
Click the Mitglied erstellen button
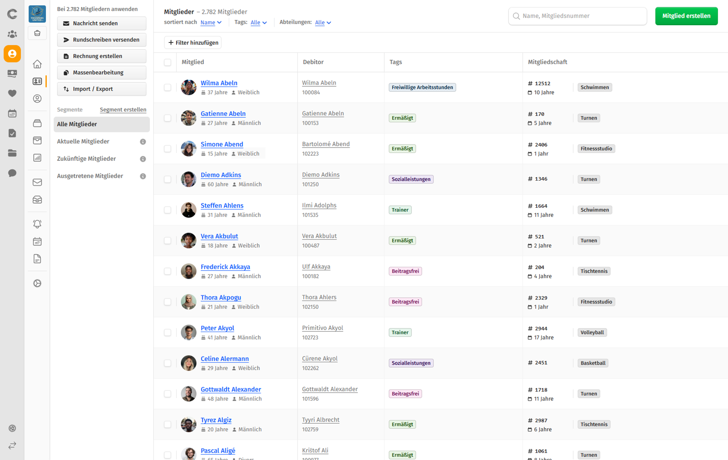[686, 16]
